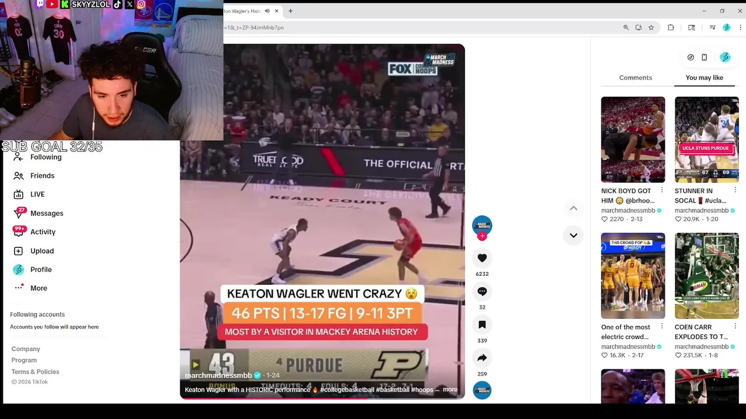Open the Program footer link

(x=24, y=360)
